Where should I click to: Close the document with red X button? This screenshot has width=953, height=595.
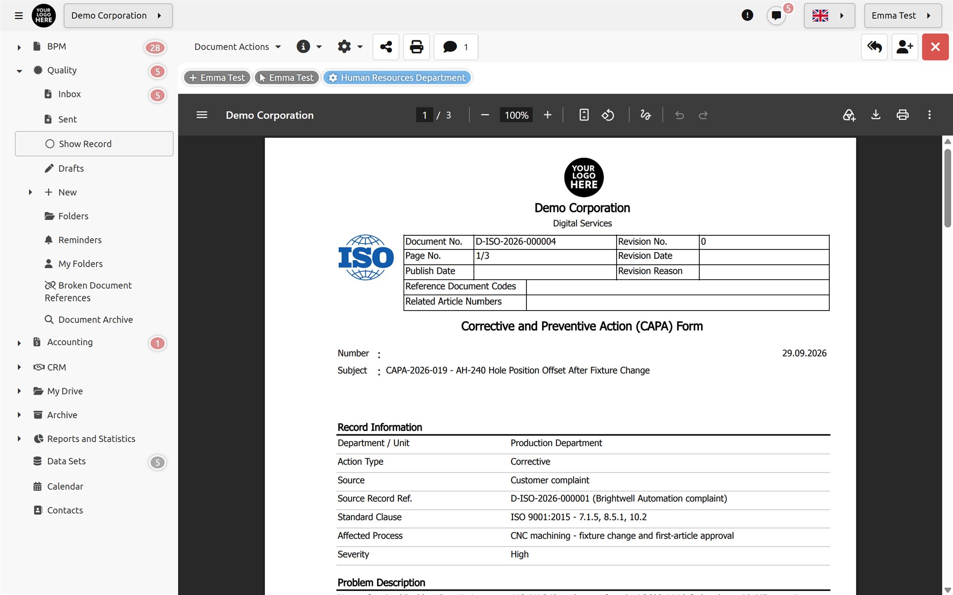tap(935, 47)
